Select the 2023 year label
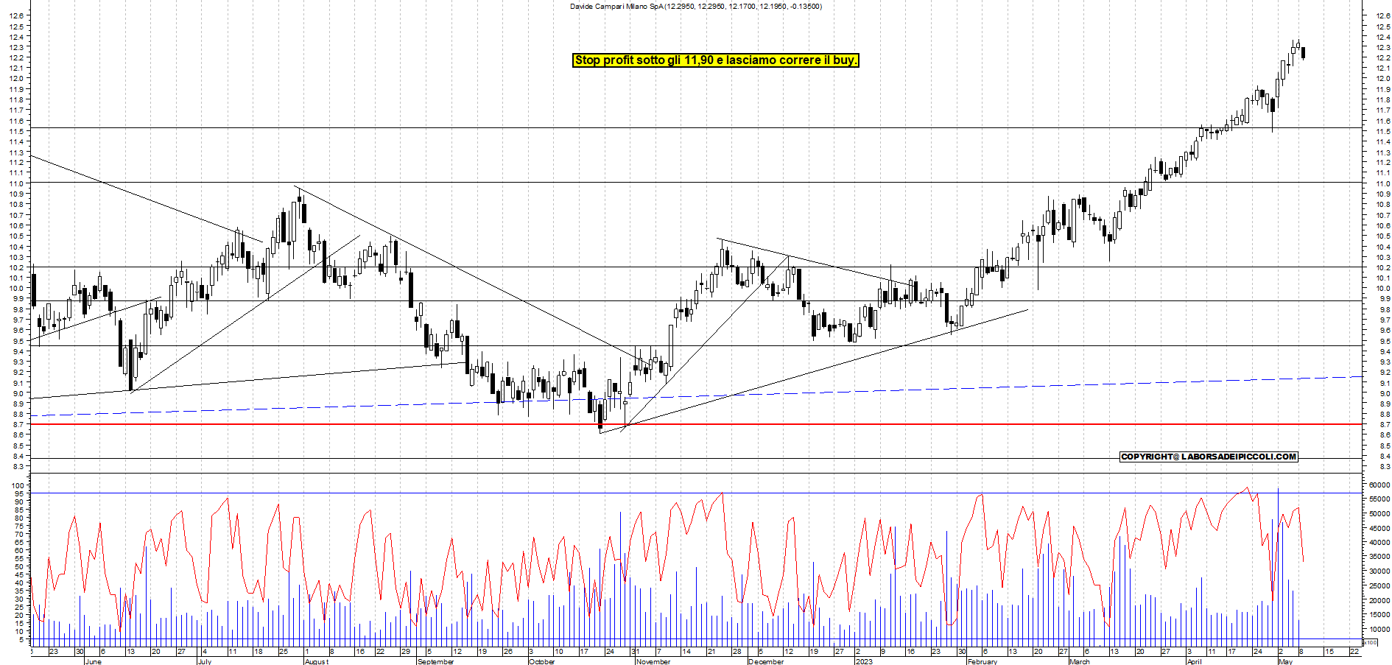The width and height of the screenshot is (1392, 665). coord(863,661)
